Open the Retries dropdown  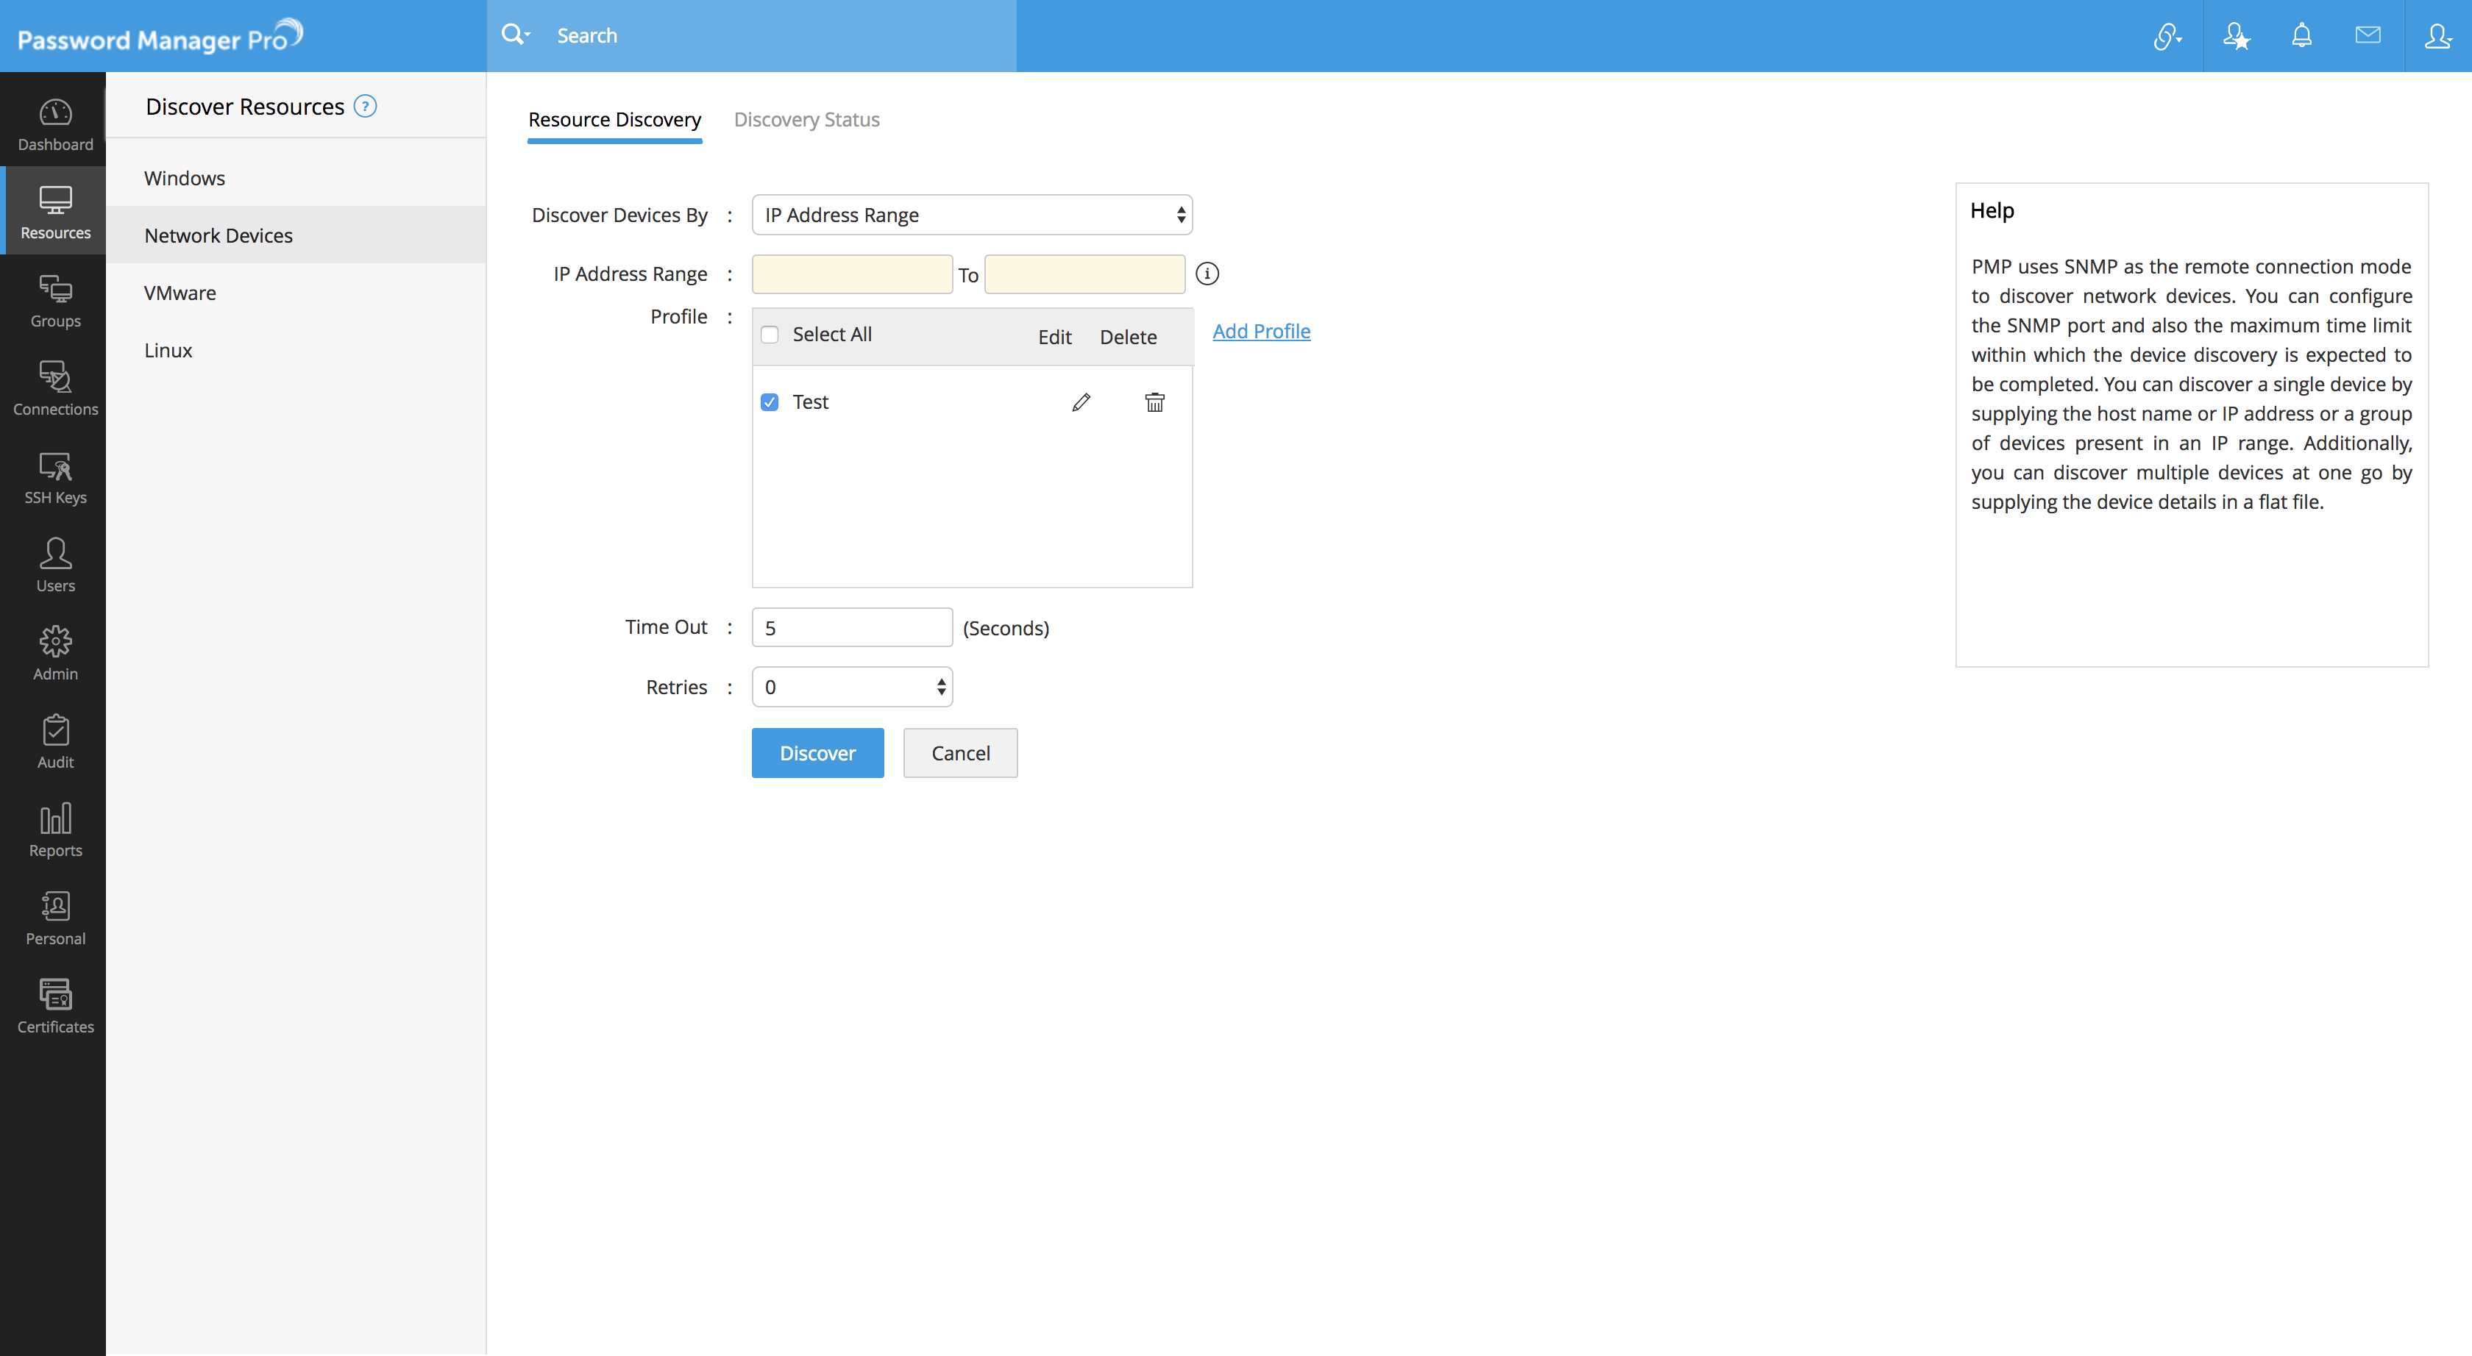[x=851, y=687]
